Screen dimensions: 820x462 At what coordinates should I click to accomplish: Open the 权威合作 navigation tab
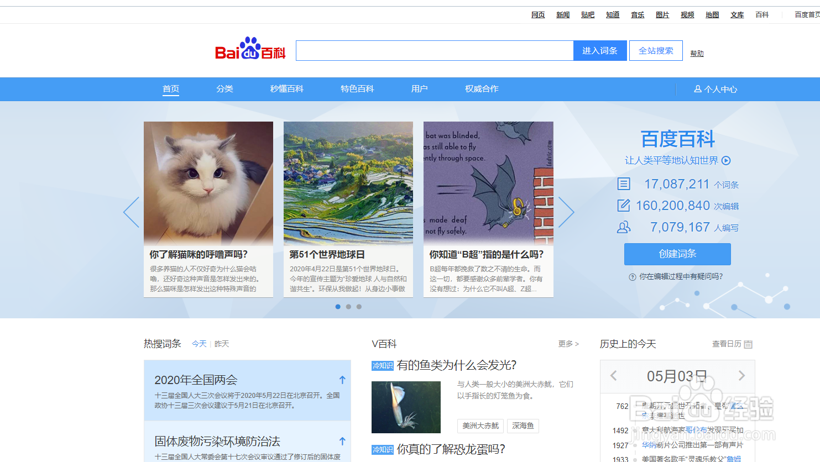482,89
